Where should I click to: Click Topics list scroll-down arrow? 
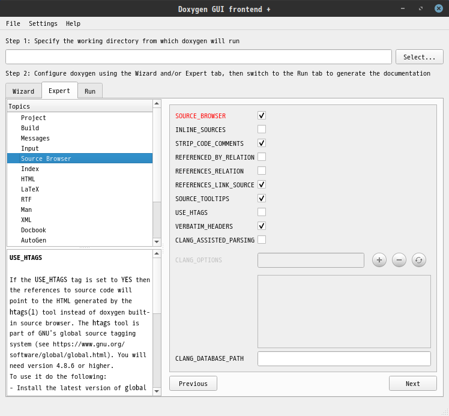pos(157,242)
